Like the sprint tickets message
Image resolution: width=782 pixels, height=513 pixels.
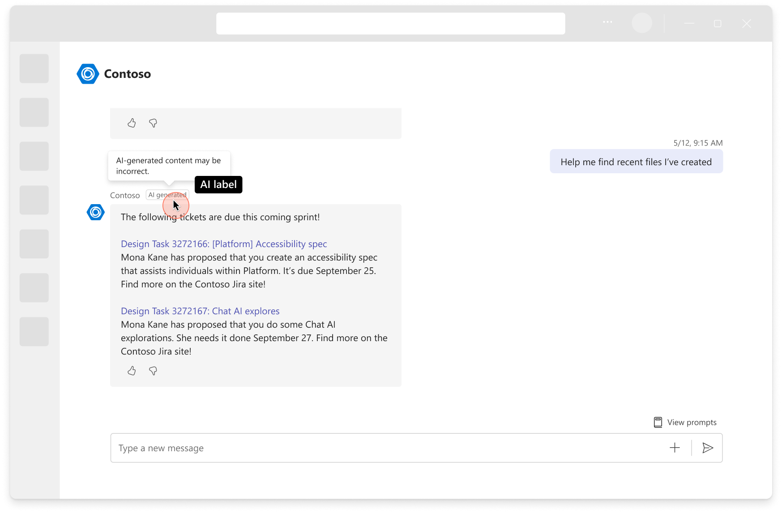(x=132, y=371)
